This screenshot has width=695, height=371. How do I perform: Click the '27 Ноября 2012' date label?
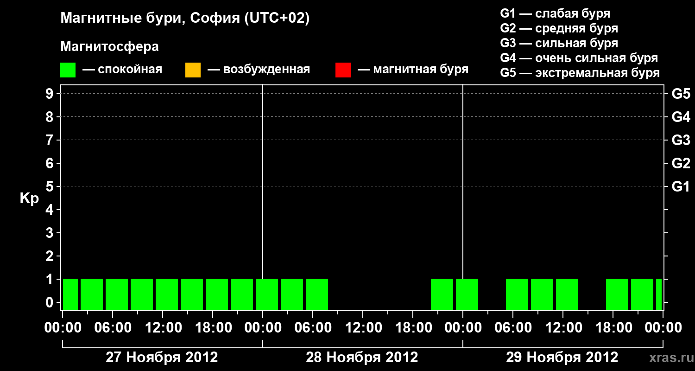click(162, 357)
